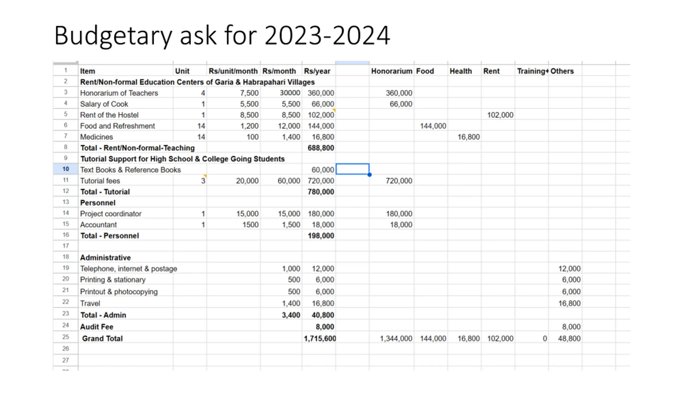Viewport: 700px width, 394px height.
Task: Select the 'Personnel' heading cell
Action: point(126,202)
